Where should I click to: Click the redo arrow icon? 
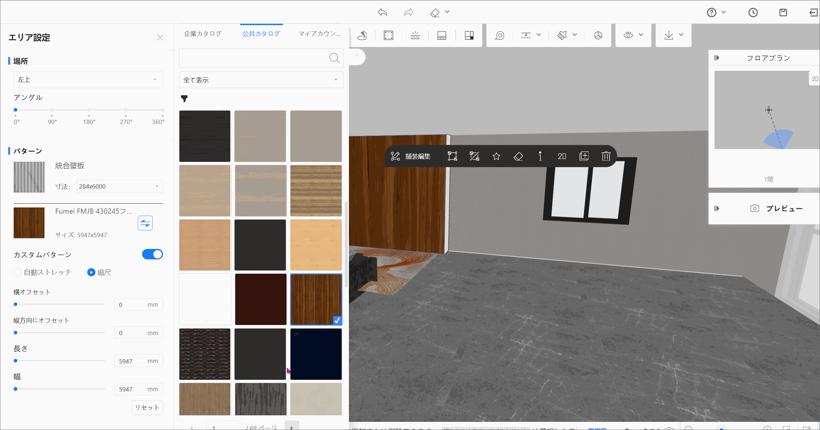(x=409, y=12)
